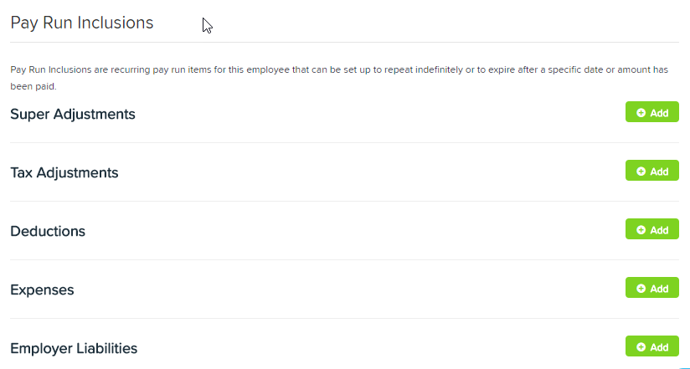Click the description text about recurring pay run items

pyautogui.click(x=339, y=79)
